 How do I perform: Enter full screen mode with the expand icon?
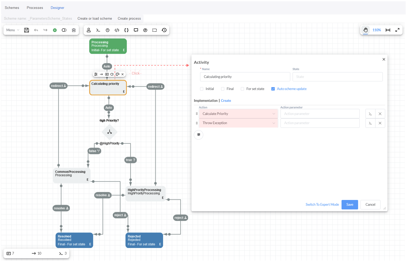[x=397, y=30]
